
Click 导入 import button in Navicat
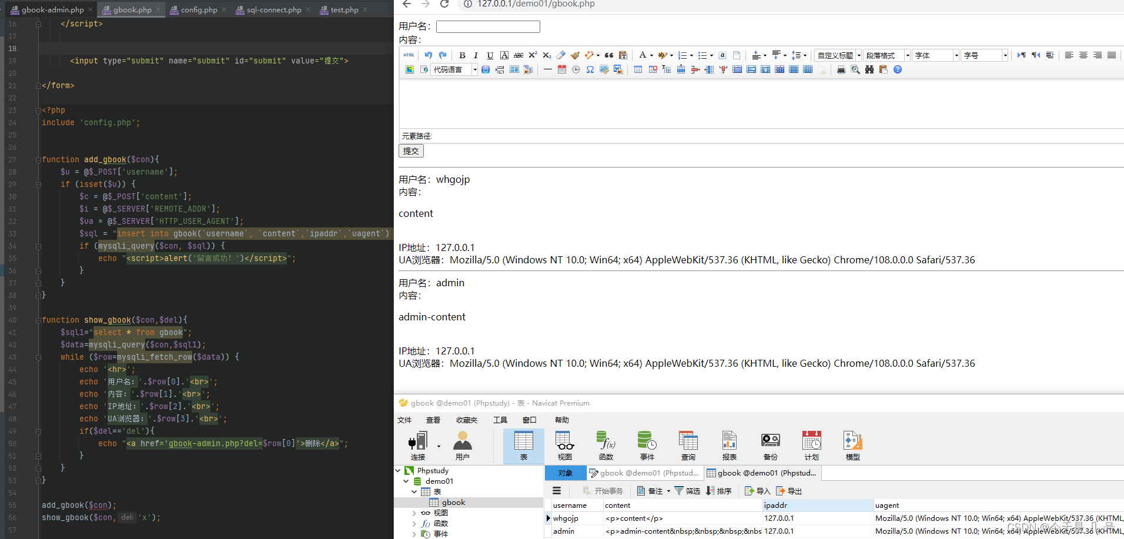coord(757,491)
